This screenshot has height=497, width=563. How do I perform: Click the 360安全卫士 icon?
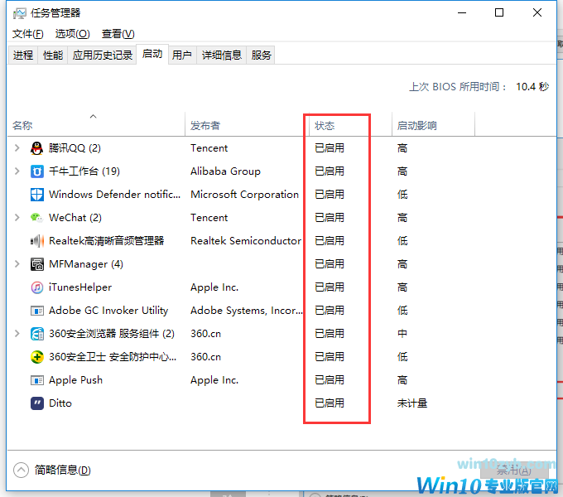[36, 357]
